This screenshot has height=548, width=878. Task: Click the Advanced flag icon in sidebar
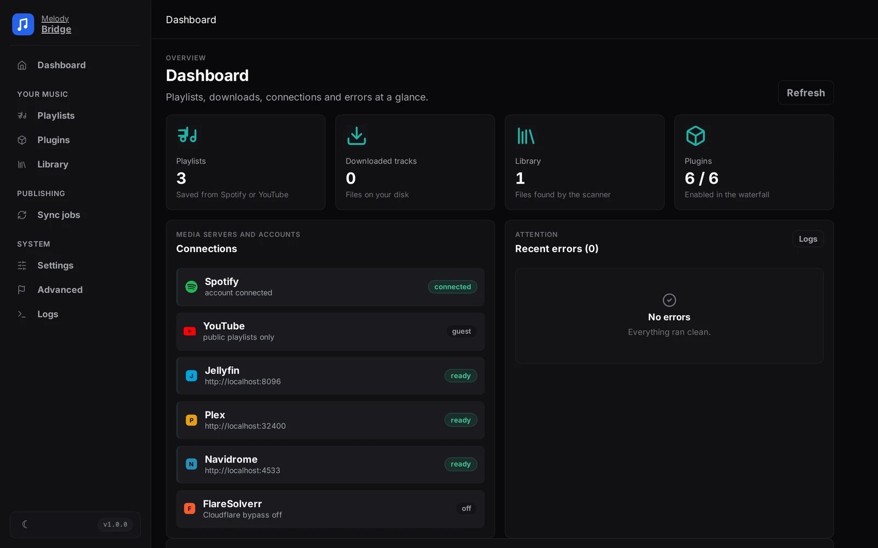(22, 289)
